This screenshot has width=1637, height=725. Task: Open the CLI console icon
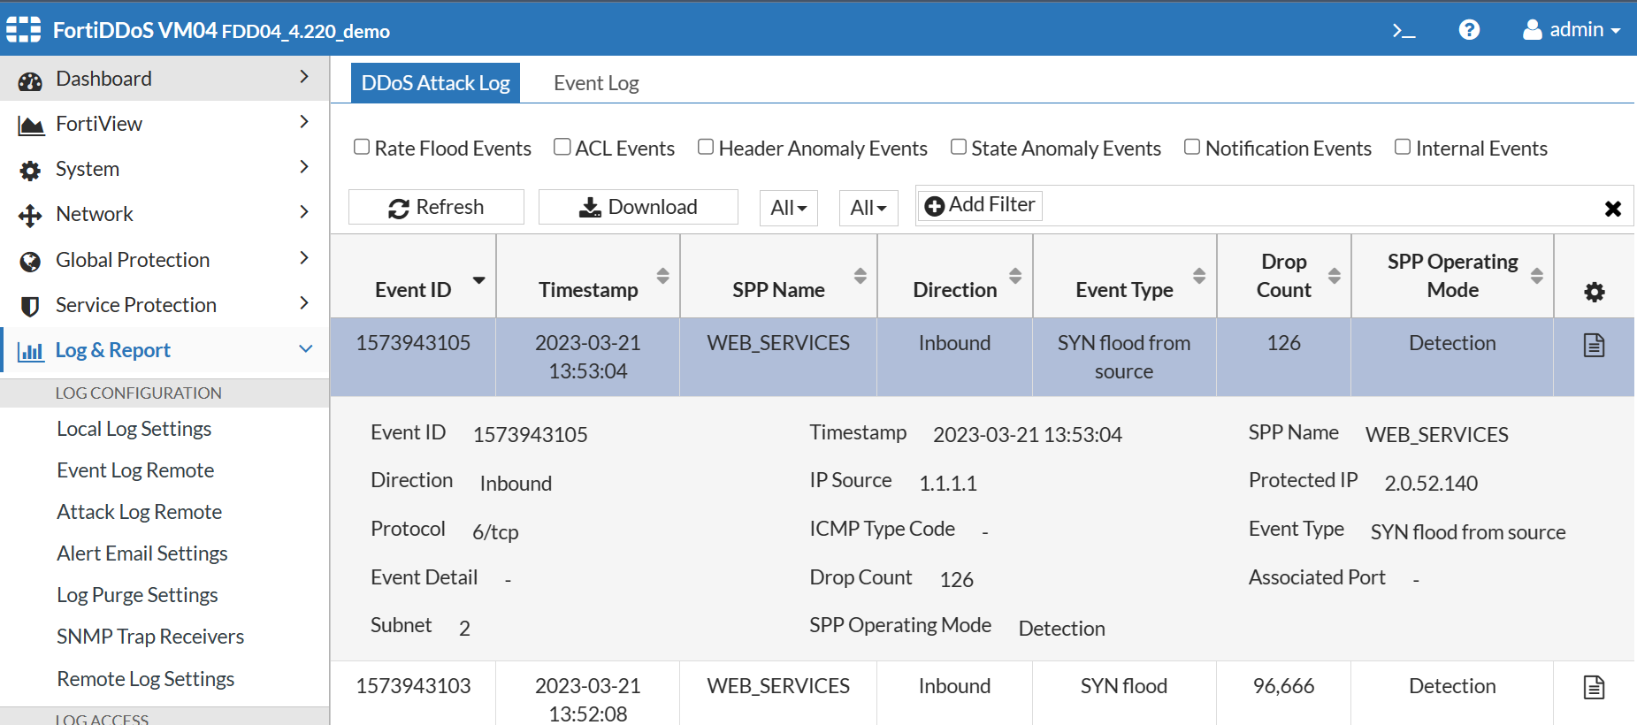1404,31
